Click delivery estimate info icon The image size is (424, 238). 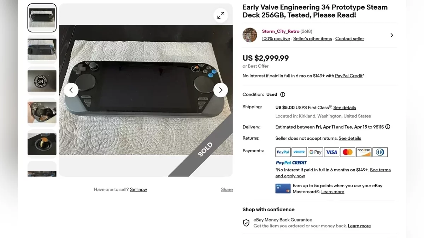(388, 127)
